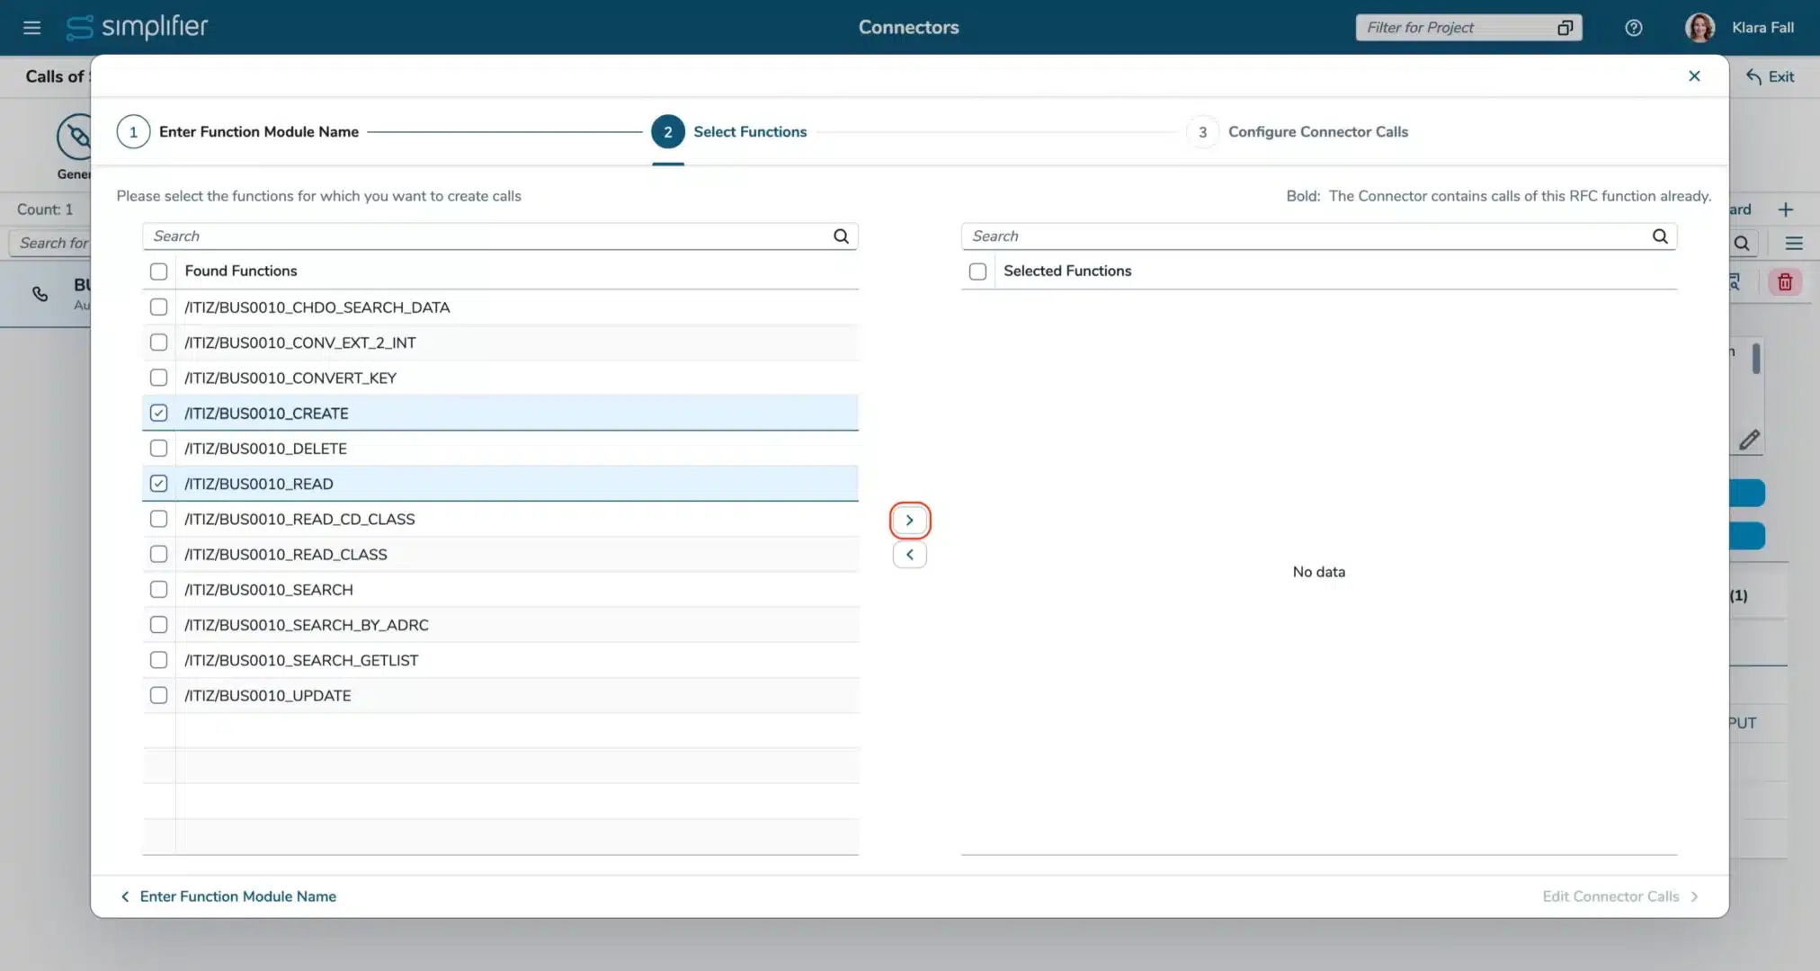
Task: Uncheck /ITIZ/BUS0010_CREATE checkbox
Action: 159,414
